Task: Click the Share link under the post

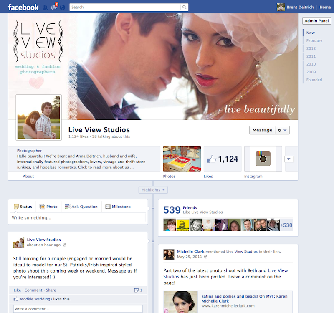Action: pyautogui.click(x=51, y=290)
